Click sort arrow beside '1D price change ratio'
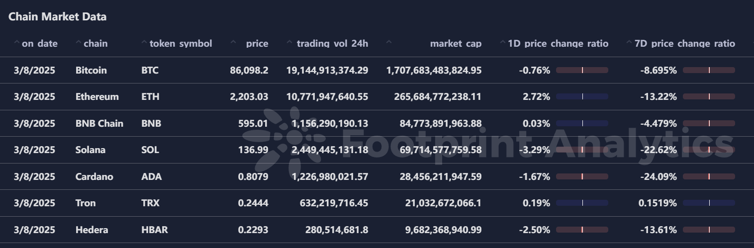Image resolution: width=754 pixels, height=248 pixels. [503, 43]
